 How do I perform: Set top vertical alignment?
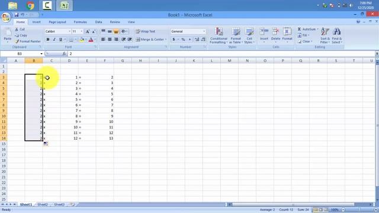coord(103,31)
